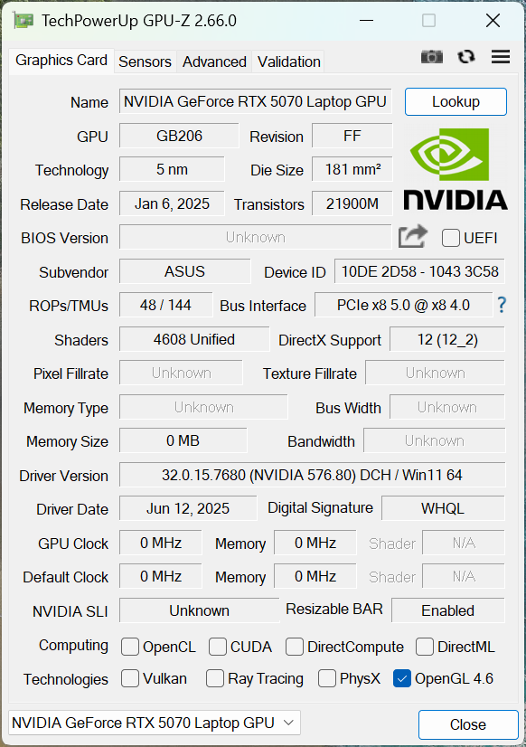The image size is (526, 747).
Task: Click the refresh arrows icon
Action: click(x=466, y=57)
